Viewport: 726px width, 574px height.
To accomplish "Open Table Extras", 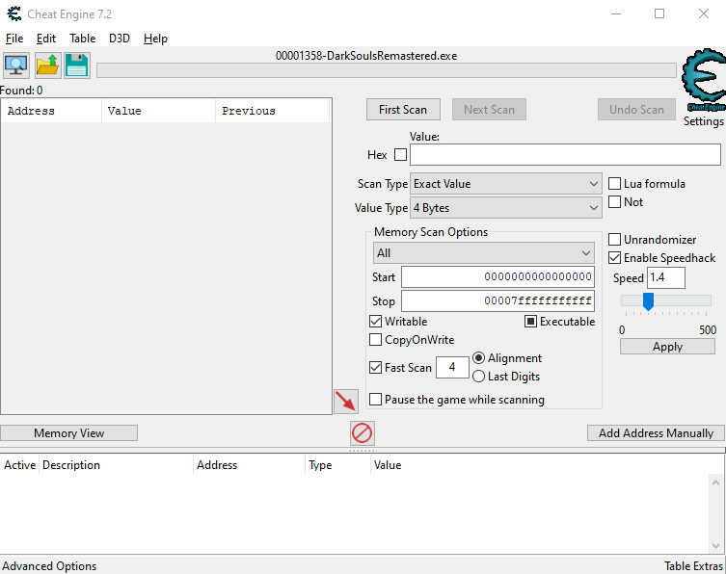I will pyautogui.click(x=693, y=566).
